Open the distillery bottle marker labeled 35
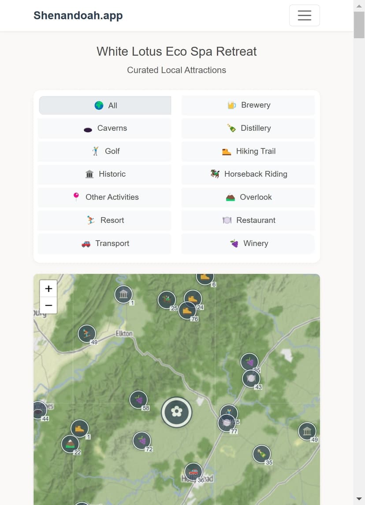This screenshot has width=365, height=505. (261, 454)
